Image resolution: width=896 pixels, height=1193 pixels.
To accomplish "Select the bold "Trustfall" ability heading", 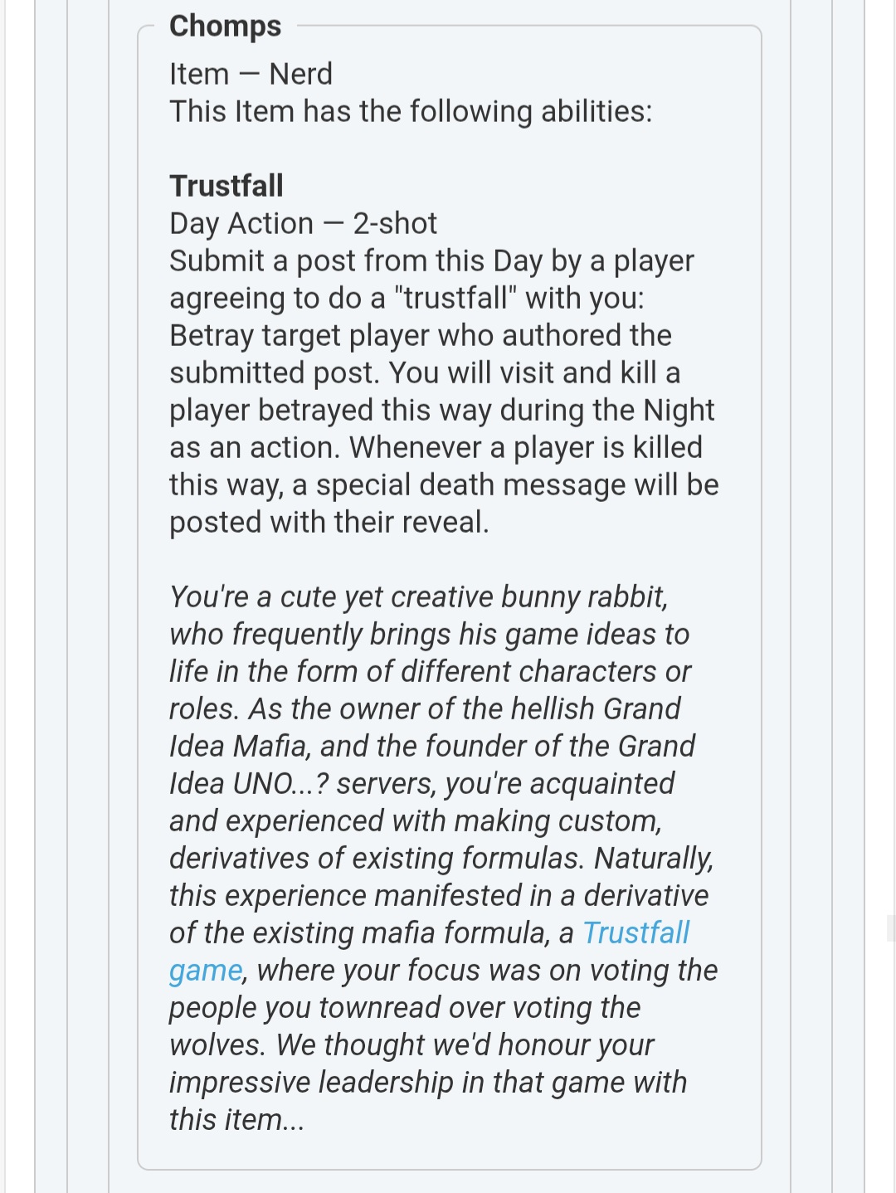I will [x=226, y=185].
